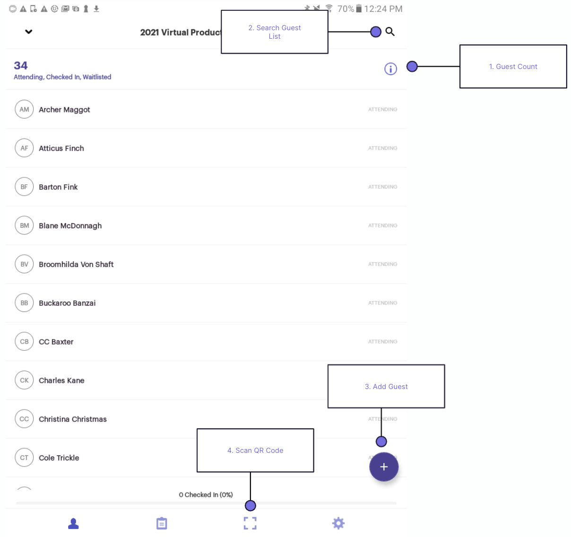Select guest Archer Maggot

click(x=64, y=109)
